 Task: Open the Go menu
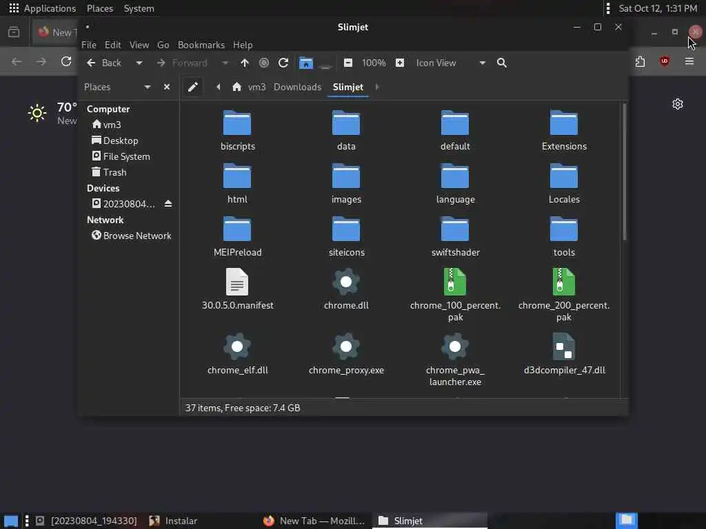pos(163,45)
